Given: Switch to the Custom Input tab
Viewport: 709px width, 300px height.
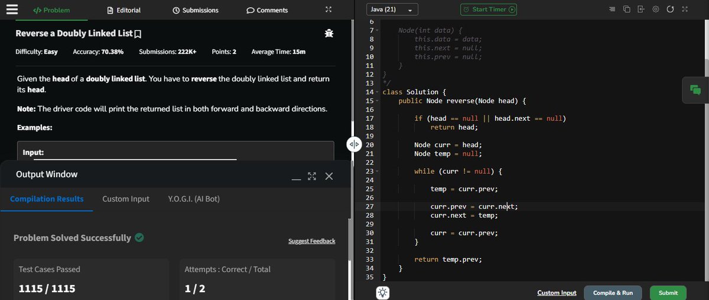Looking at the screenshot, I should tap(126, 199).
